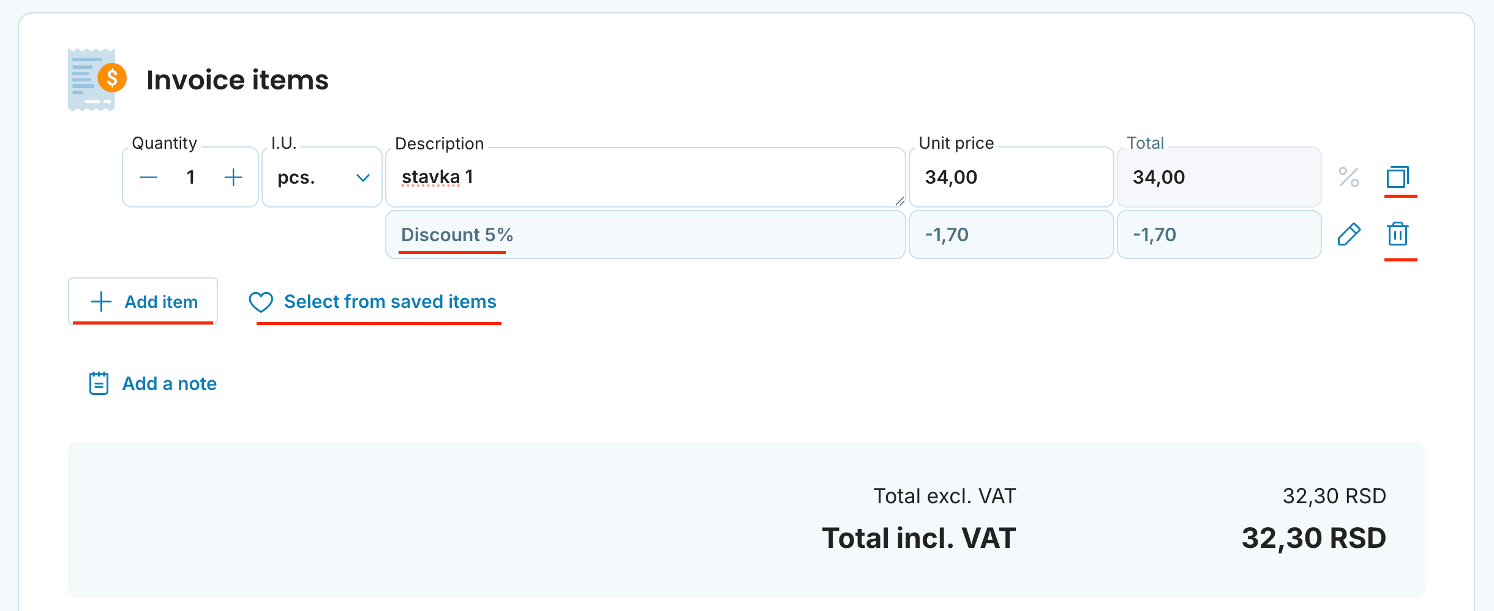This screenshot has height=611, width=1494.
Task: Click the Total field showing 34,00
Action: point(1219,178)
